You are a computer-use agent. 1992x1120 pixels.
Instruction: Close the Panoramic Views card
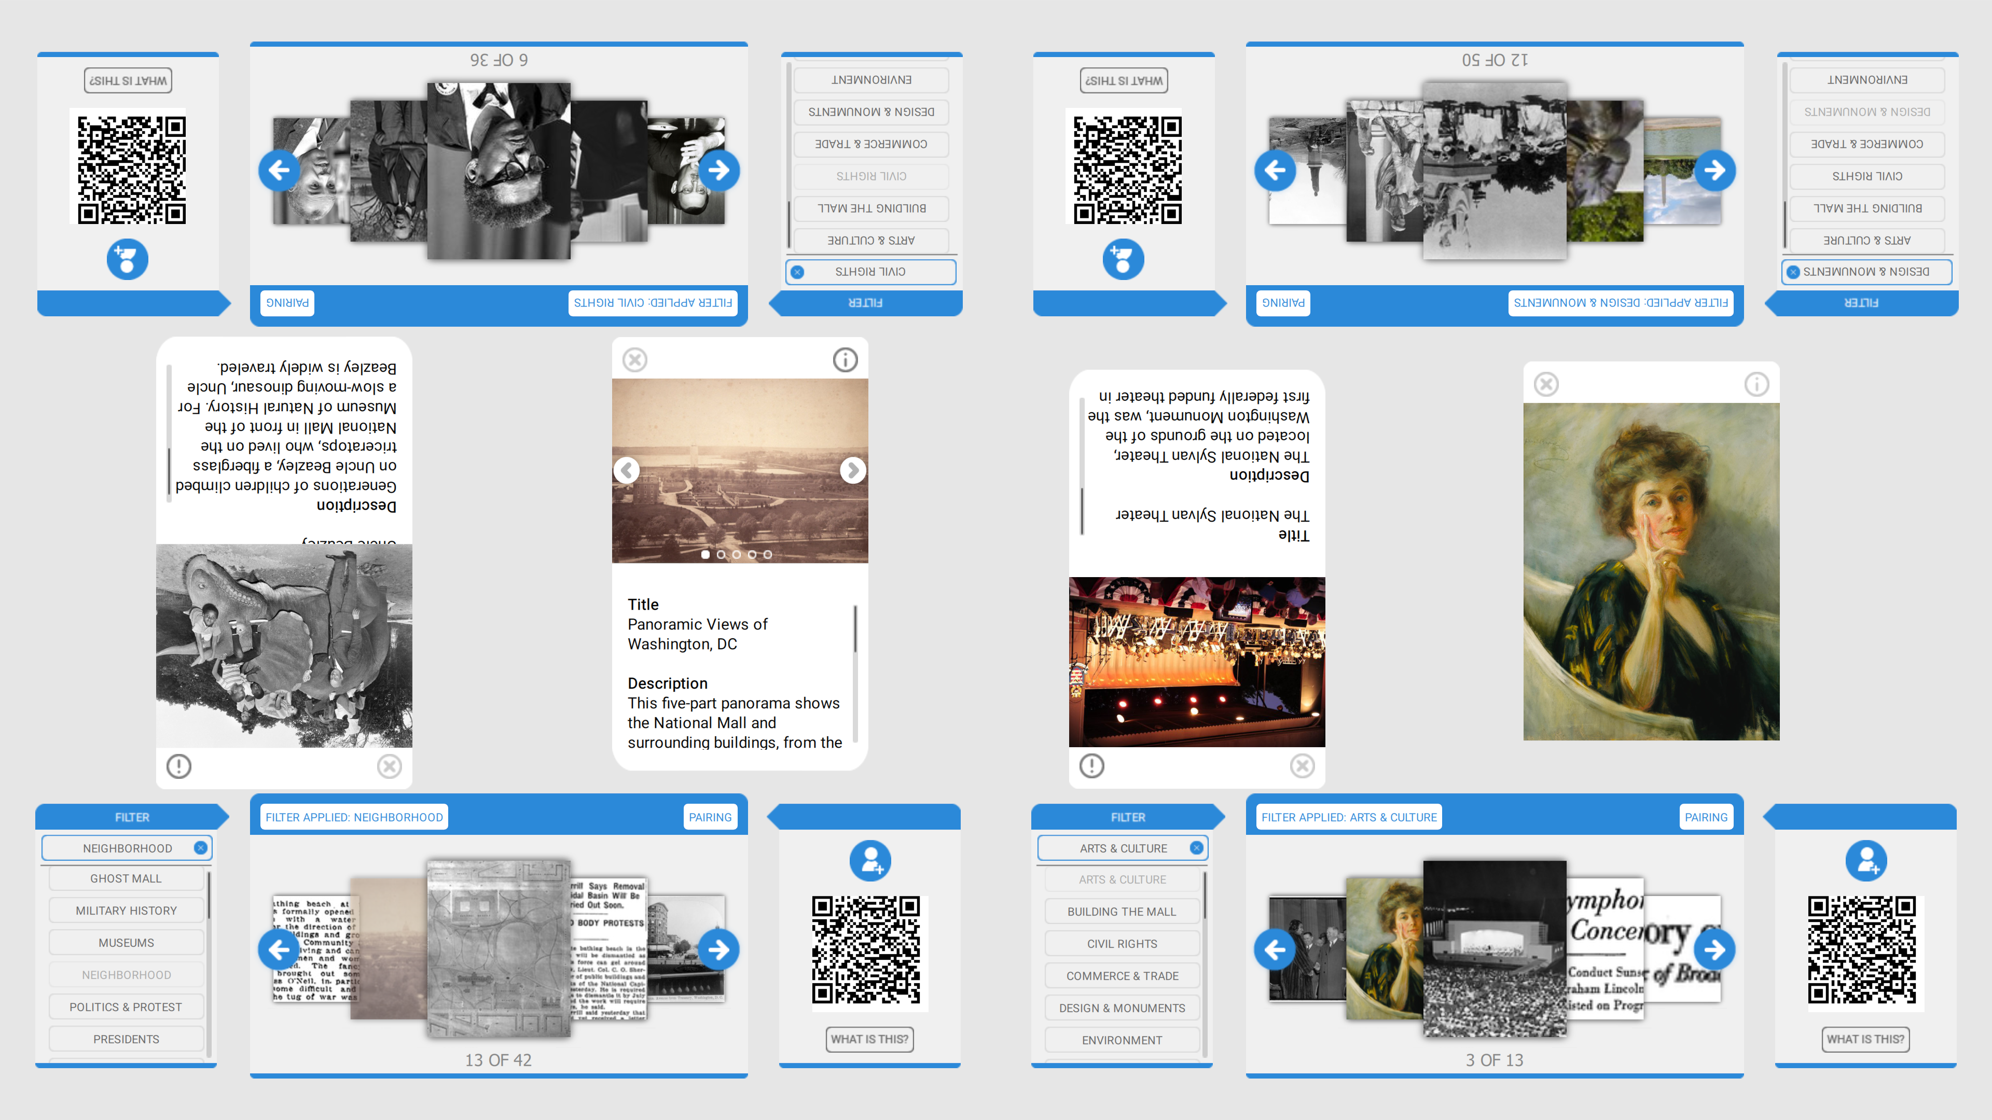click(x=635, y=359)
